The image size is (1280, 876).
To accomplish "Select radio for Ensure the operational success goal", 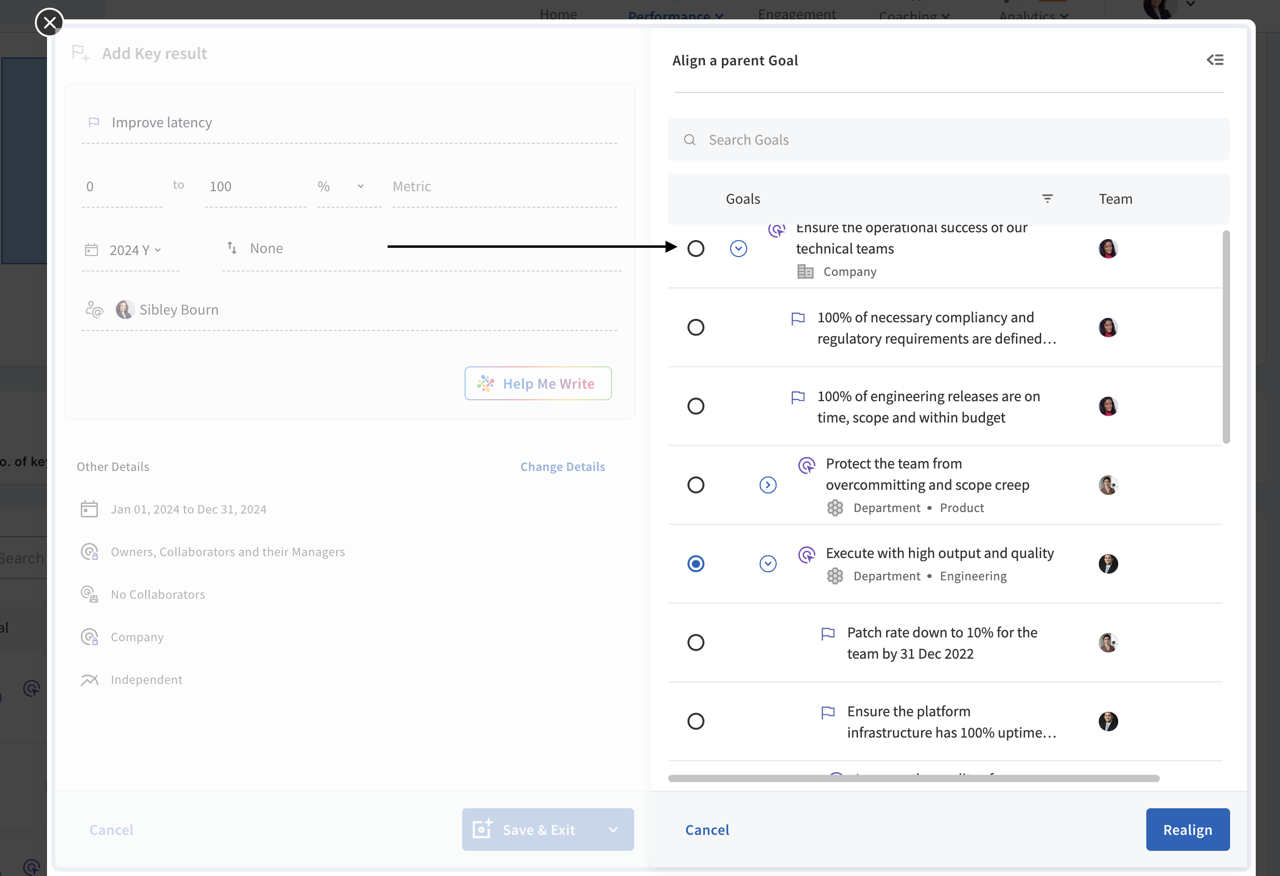I will click(696, 248).
